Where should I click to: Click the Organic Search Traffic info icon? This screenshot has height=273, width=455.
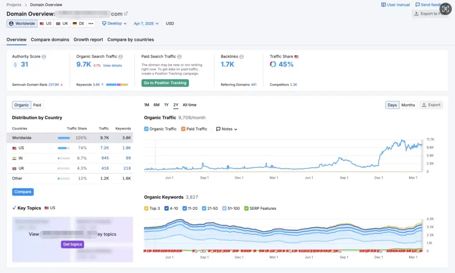121,57
